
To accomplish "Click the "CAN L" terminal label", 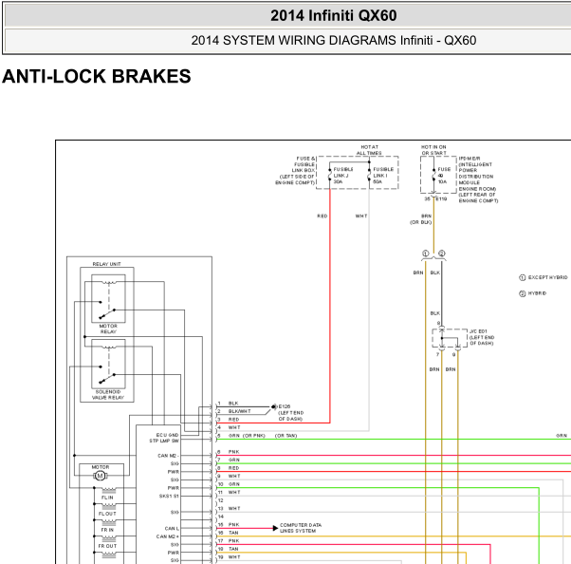I will point(172,528).
